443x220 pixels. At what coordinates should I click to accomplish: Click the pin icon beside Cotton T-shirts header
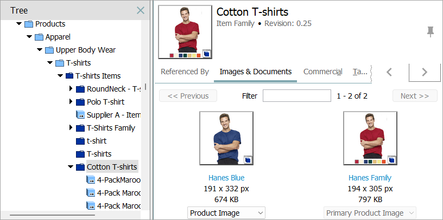[x=431, y=32]
